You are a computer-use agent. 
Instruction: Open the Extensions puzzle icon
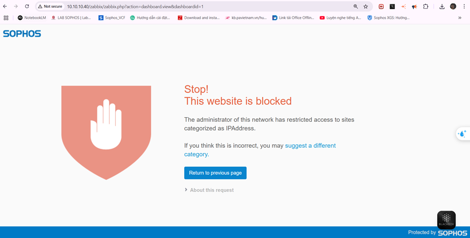[x=426, y=7]
